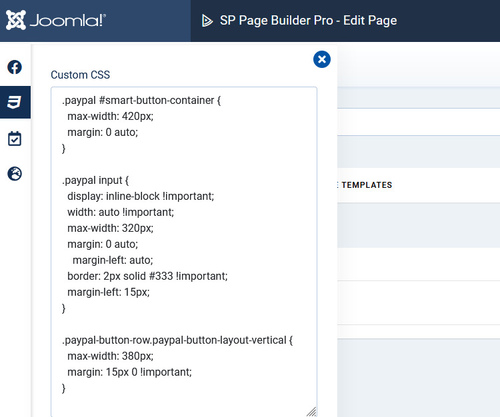Click the display: inline-block !important line
This screenshot has width=500, height=417.
(x=141, y=197)
